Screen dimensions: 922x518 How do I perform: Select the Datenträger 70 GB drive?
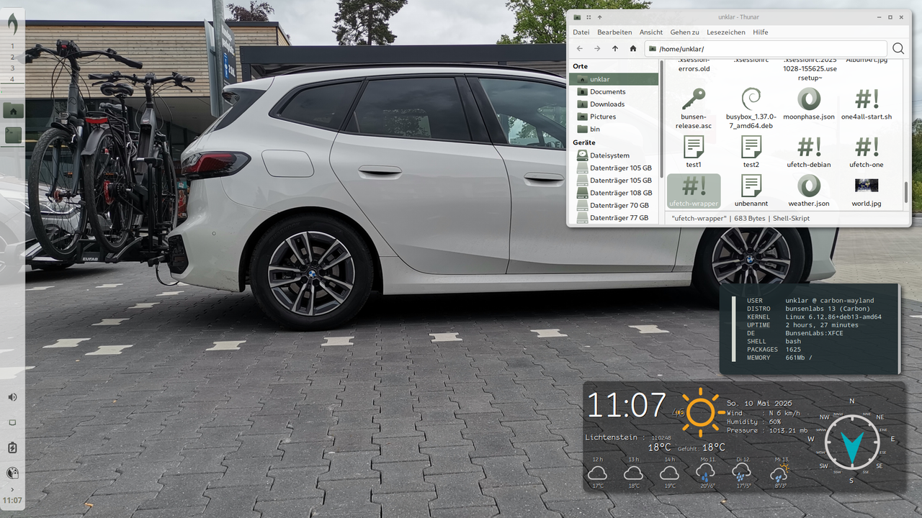[x=614, y=205]
